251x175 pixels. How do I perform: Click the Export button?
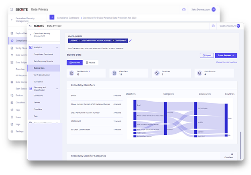pos(207,55)
